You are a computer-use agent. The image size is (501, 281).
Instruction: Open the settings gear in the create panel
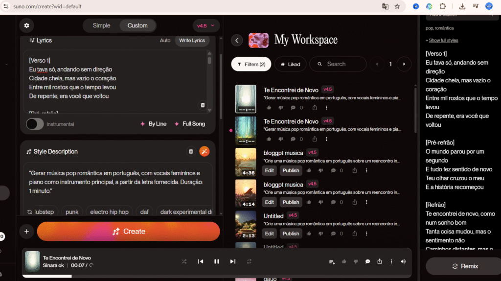point(26,25)
